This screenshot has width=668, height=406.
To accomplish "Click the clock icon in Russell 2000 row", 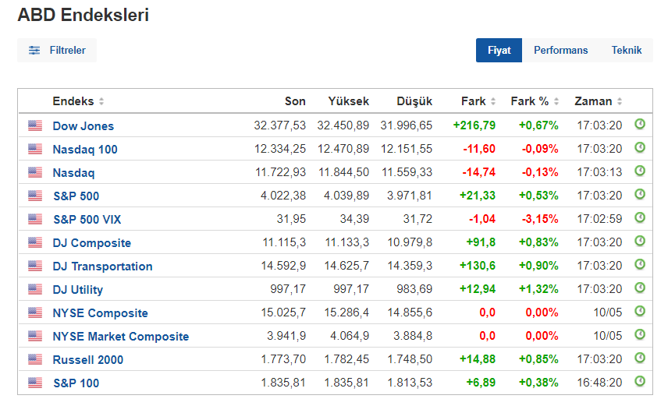I will [640, 358].
